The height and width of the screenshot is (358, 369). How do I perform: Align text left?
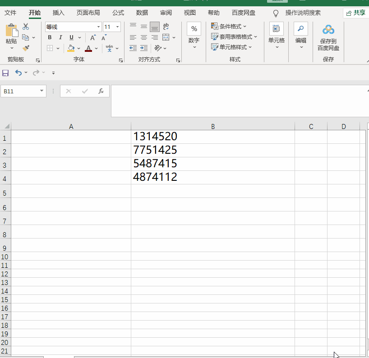(x=133, y=37)
